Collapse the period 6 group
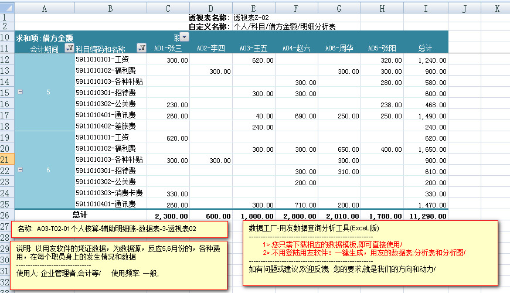The height and width of the screenshot is (293, 510). coord(21,170)
